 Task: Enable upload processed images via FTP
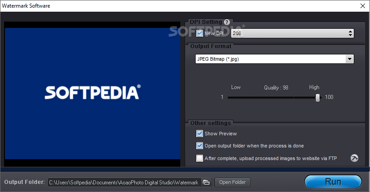click(199, 158)
